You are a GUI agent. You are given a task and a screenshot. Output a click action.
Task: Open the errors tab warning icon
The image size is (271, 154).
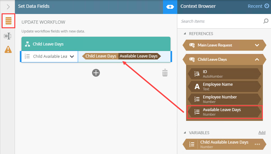[8, 49]
